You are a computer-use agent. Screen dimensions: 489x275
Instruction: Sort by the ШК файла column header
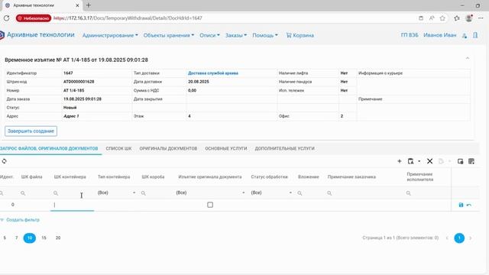[x=32, y=176]
